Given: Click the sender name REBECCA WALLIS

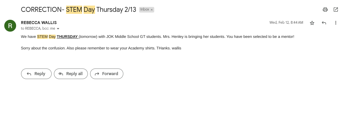Looking at the screenshot, I should [x=39, y=23].
